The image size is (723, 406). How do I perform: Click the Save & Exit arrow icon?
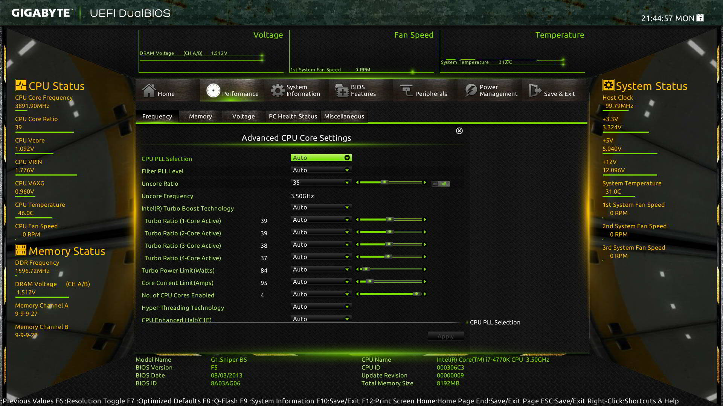tap(535, 90)
